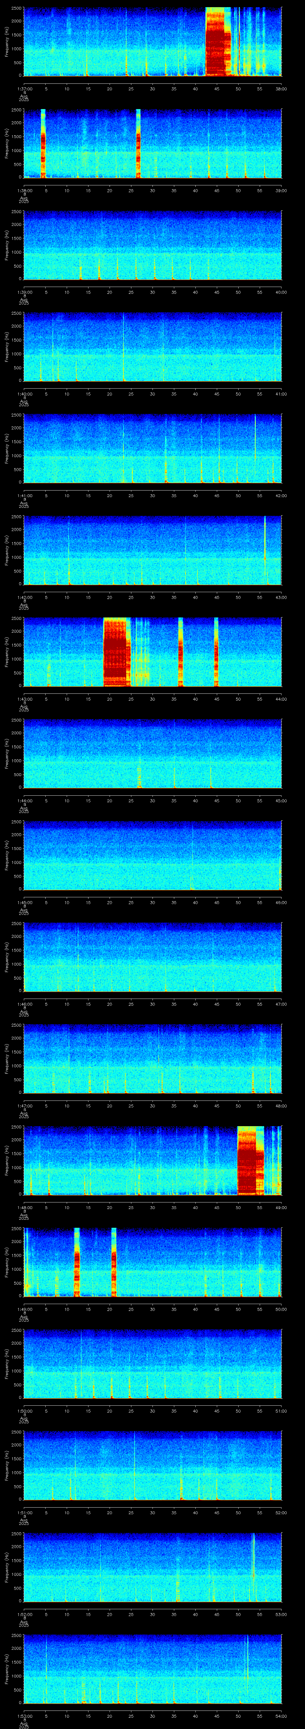Click inside the 1:47:00 spectrogram panel

(x=152, y=1058)
